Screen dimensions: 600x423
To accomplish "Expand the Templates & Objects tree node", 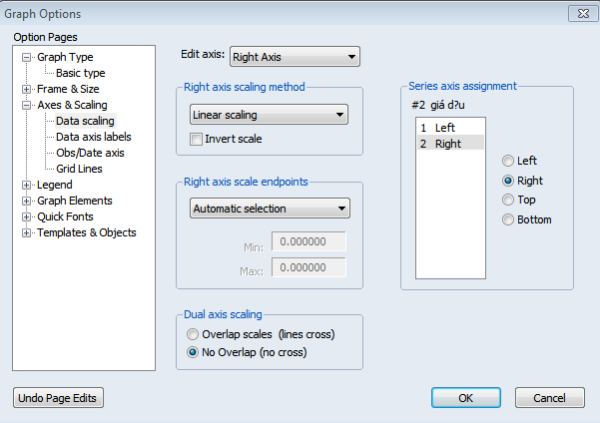I will (27, 232).
